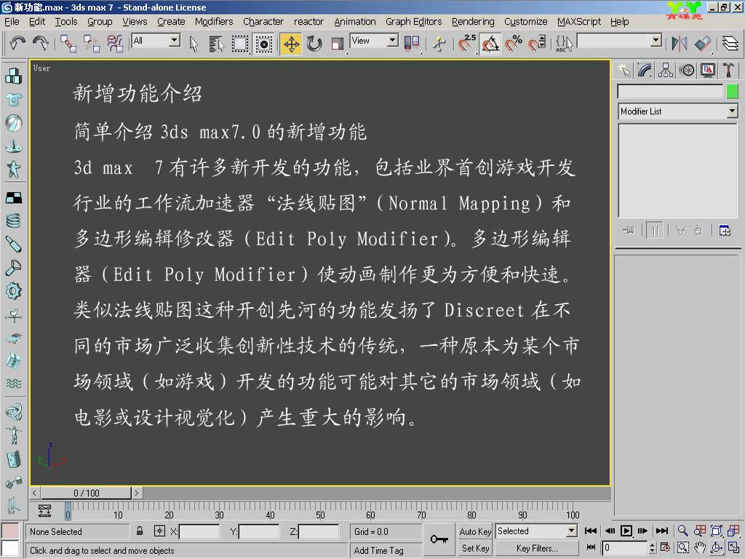Create a reactor Motor
The width and height of the screenshot is (745, 559).
coord(13,291)
